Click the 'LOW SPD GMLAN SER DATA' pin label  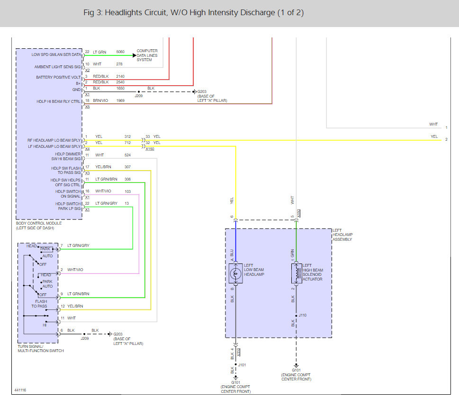click(x=56, y=54)
